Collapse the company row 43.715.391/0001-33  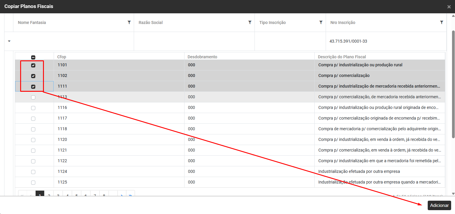[x=9, y=41]
